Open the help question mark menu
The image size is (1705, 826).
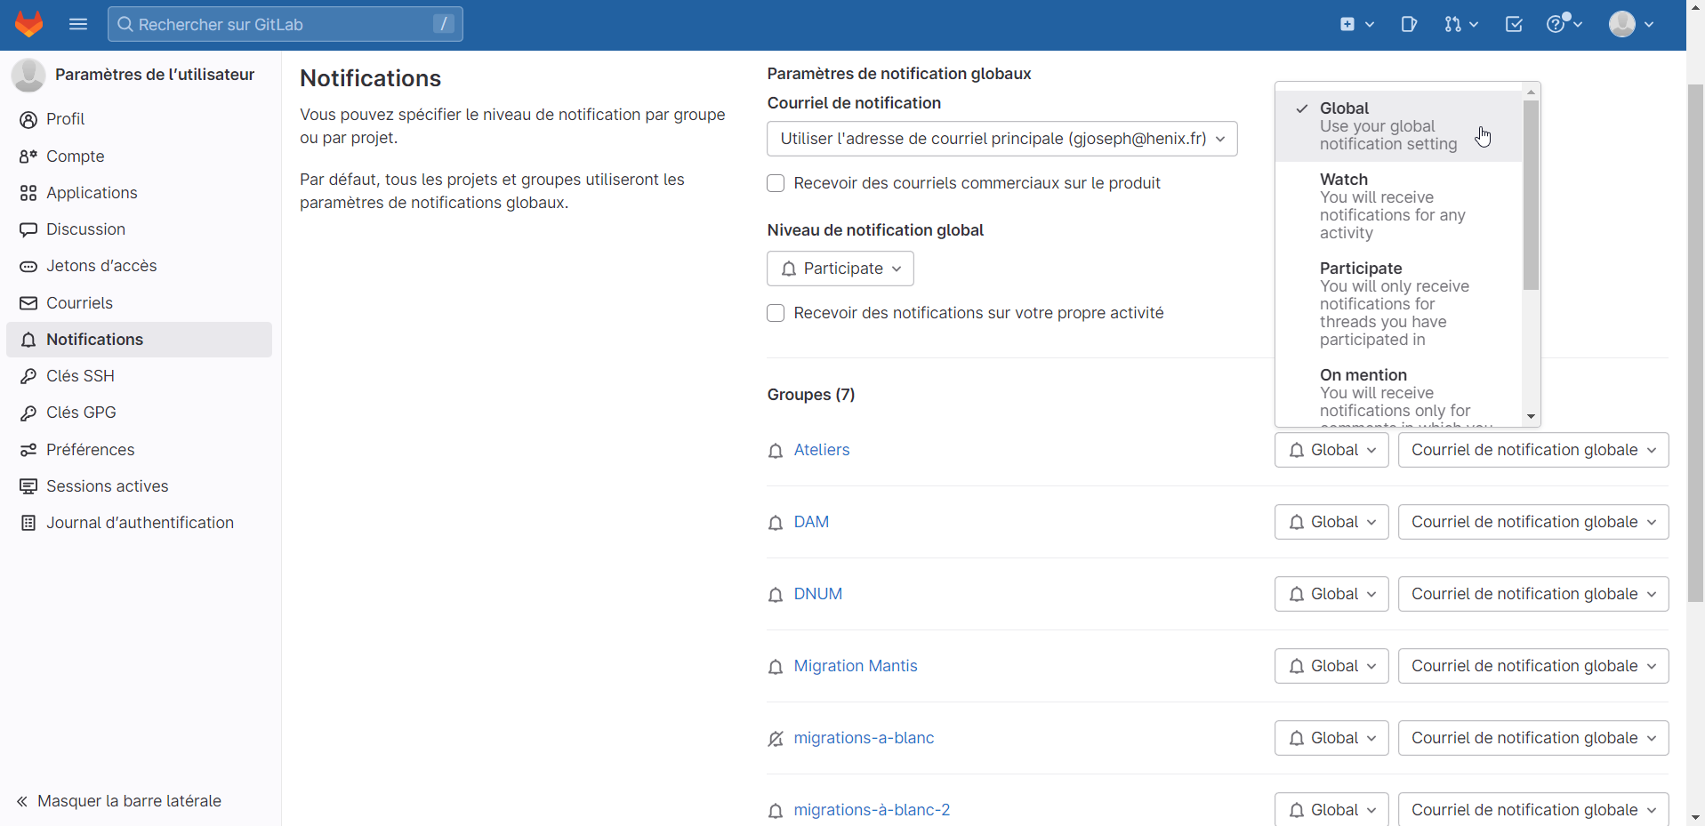coord(1564,24)
